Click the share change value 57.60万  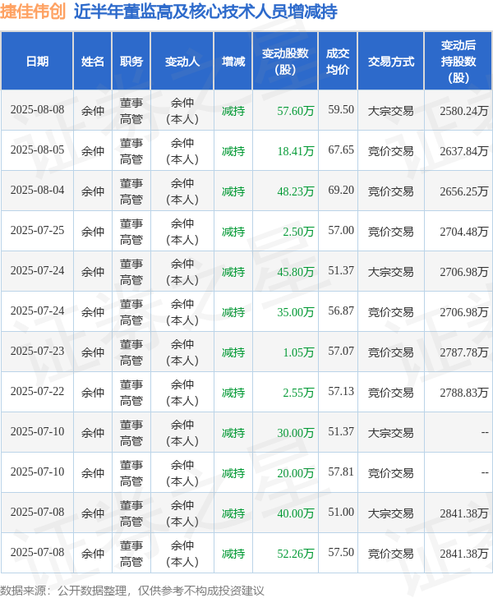pyautogui.click(x=295, y=111)
